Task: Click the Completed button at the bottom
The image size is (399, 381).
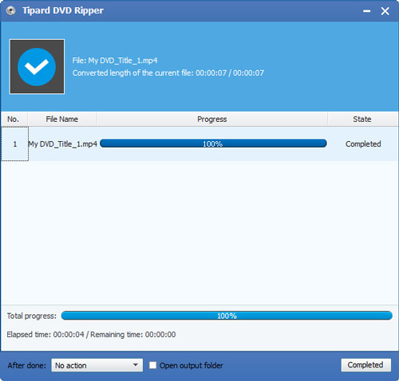Action: click(x=366, y=365)
